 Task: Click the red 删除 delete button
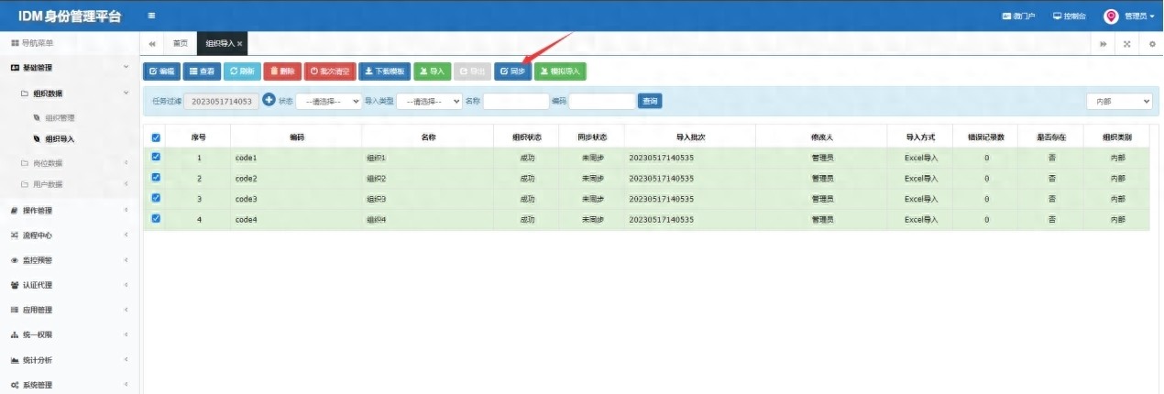[282, 71]
